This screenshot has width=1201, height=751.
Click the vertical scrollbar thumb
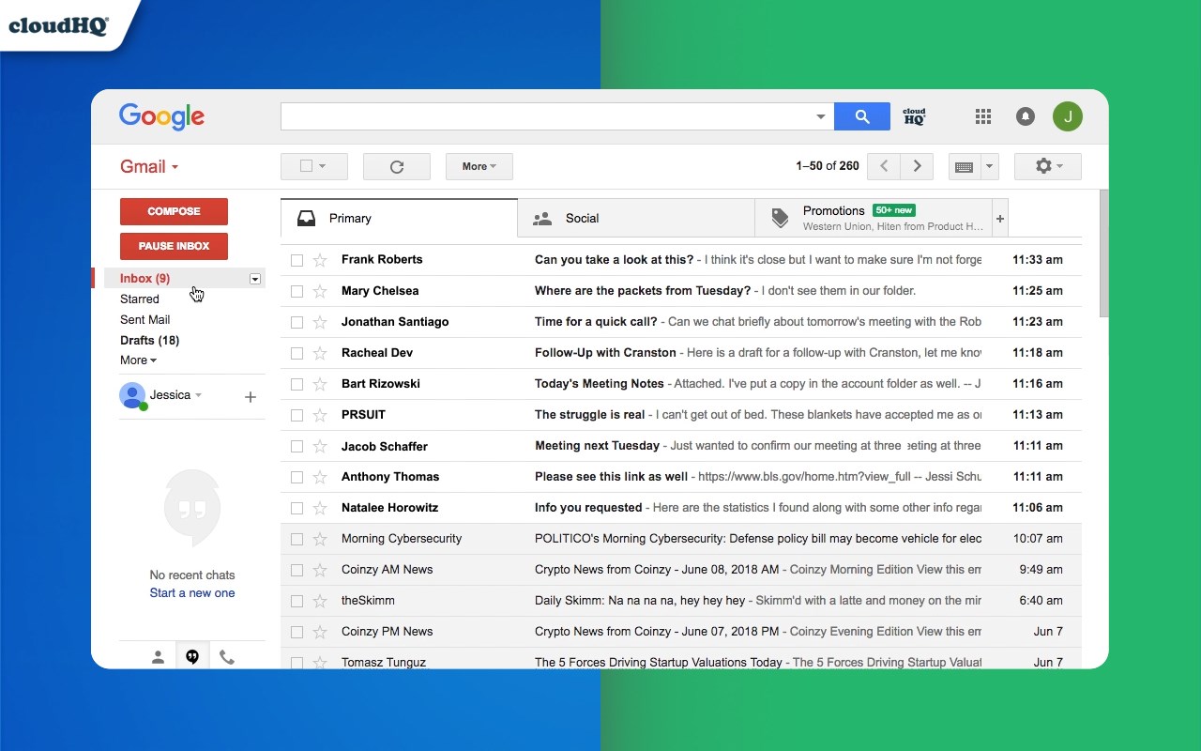(x=1104, y=253)
